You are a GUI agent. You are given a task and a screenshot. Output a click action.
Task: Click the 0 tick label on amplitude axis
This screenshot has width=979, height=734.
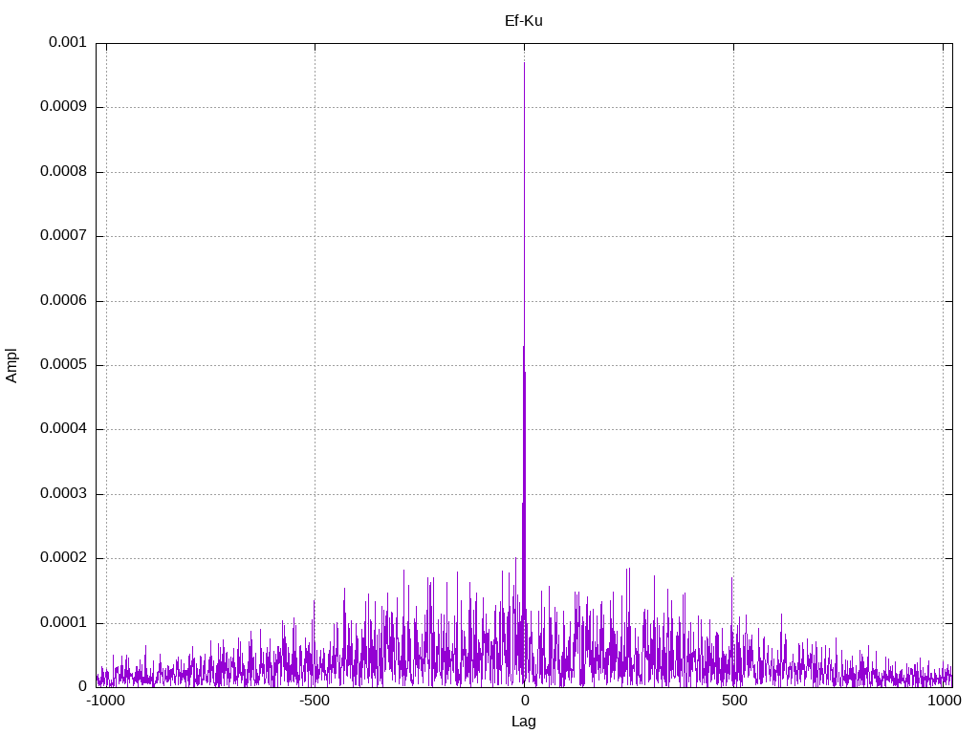pyautogui.click(x=82, y=687)
